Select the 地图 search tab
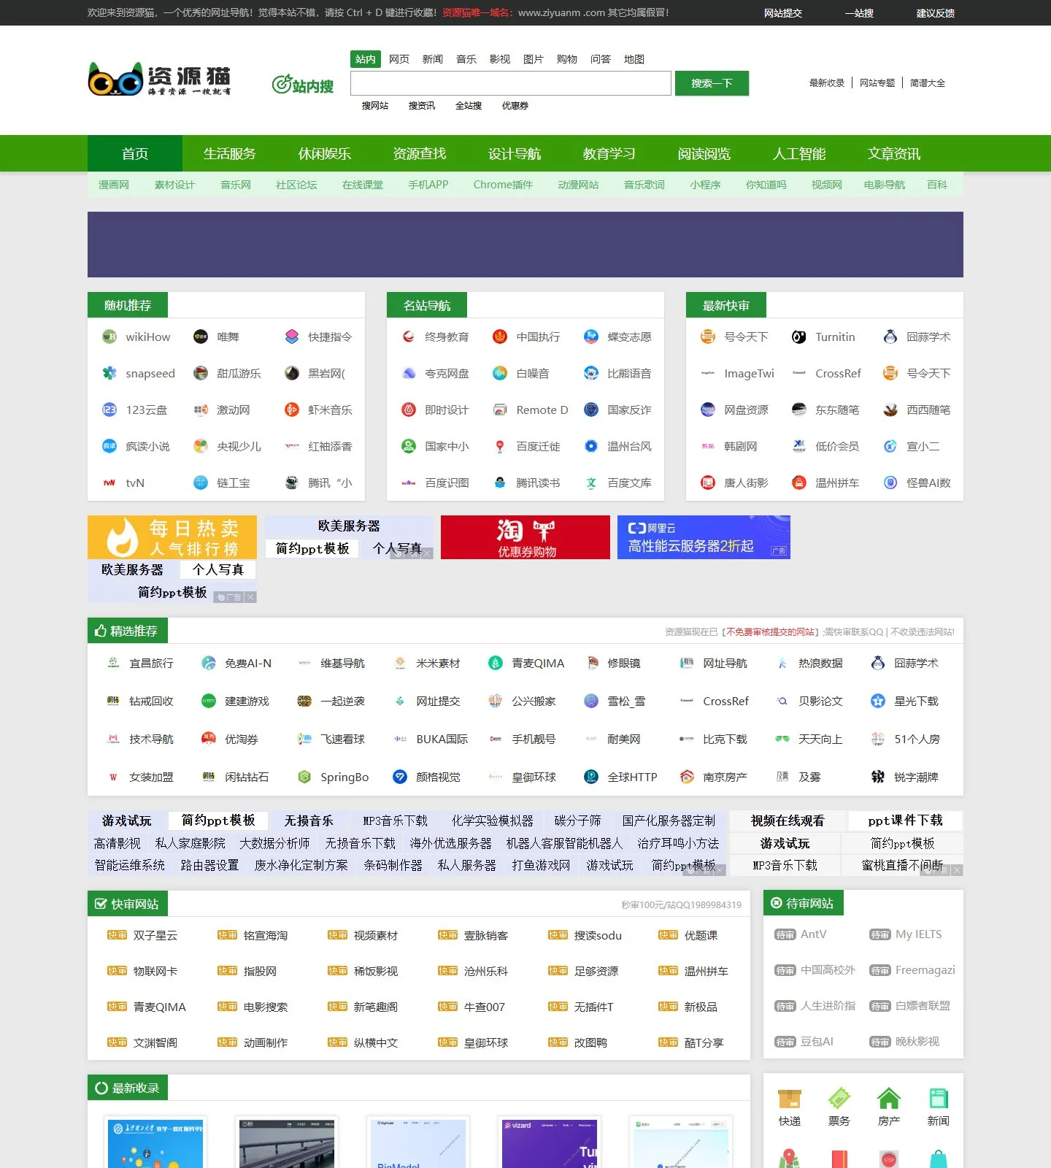The height and width of the screenshot is (1168, 1051). click(634, 59)
